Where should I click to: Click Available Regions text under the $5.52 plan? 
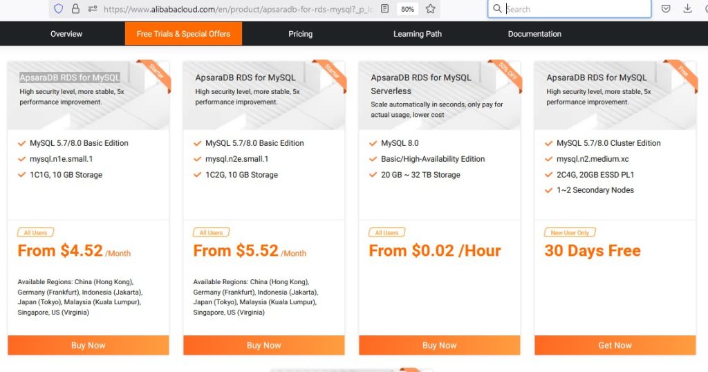tap(256, 297)
